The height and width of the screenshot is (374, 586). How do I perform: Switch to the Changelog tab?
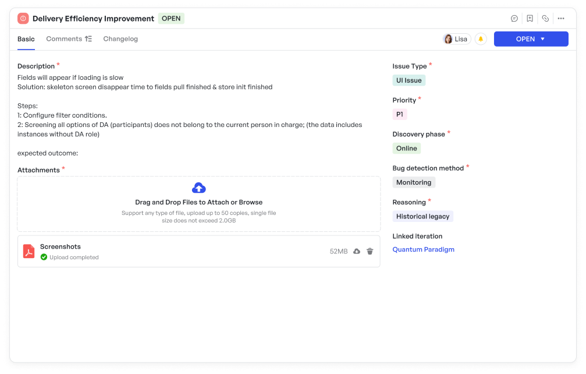pyautogui.click(x=120, y=39)
